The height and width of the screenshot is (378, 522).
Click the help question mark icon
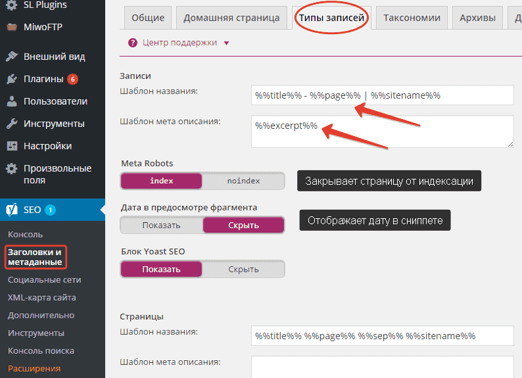(133, 43)
